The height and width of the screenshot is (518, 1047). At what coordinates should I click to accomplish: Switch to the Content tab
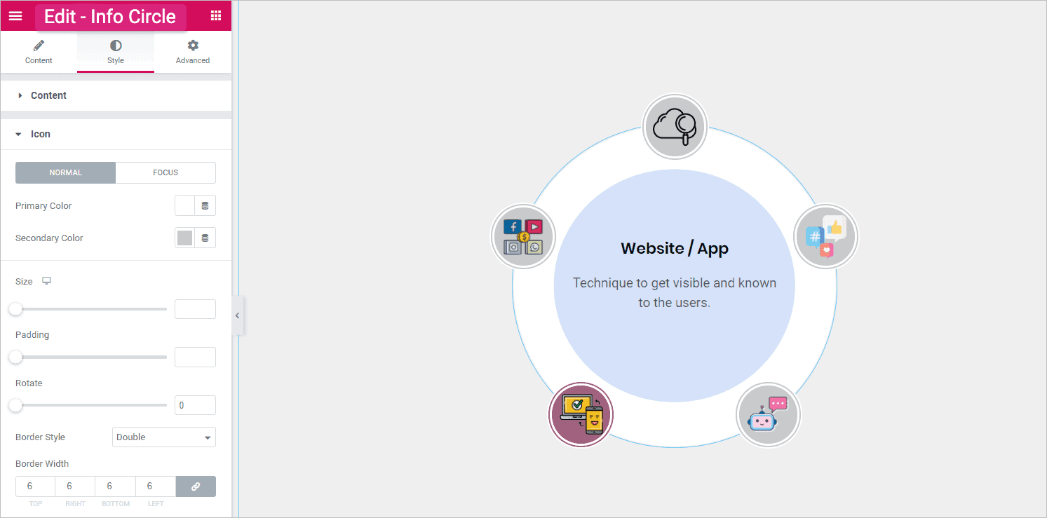click(39, 52)
